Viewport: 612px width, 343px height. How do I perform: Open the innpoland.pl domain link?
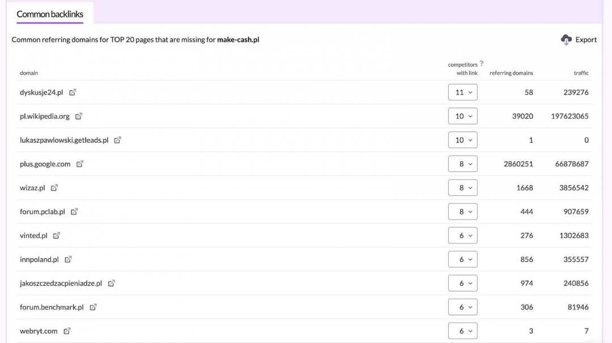[x=39, y=259]
